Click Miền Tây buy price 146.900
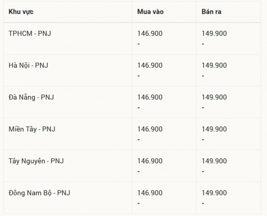This screenshot has height=216, width=267. click(150, 129)
